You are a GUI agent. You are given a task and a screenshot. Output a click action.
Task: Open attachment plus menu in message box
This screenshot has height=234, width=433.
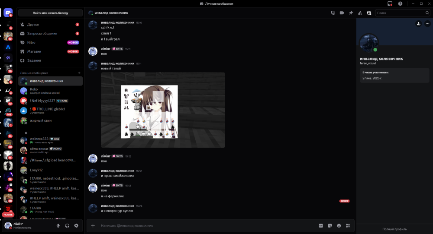click(x=93, y=226)
